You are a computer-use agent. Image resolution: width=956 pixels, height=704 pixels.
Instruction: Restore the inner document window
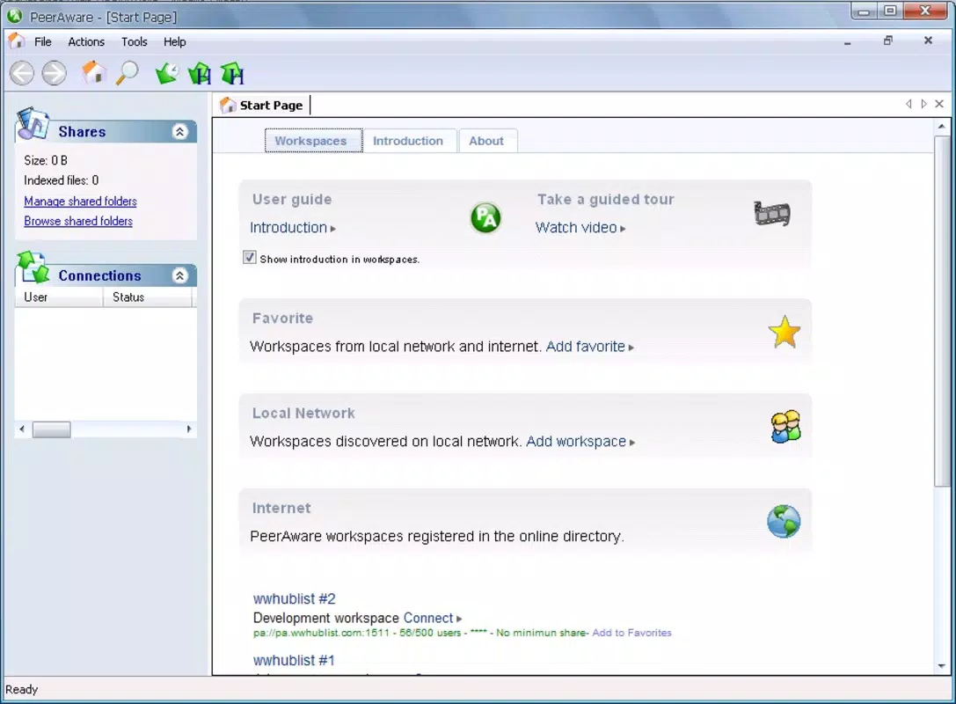click(x=887, y=40)
